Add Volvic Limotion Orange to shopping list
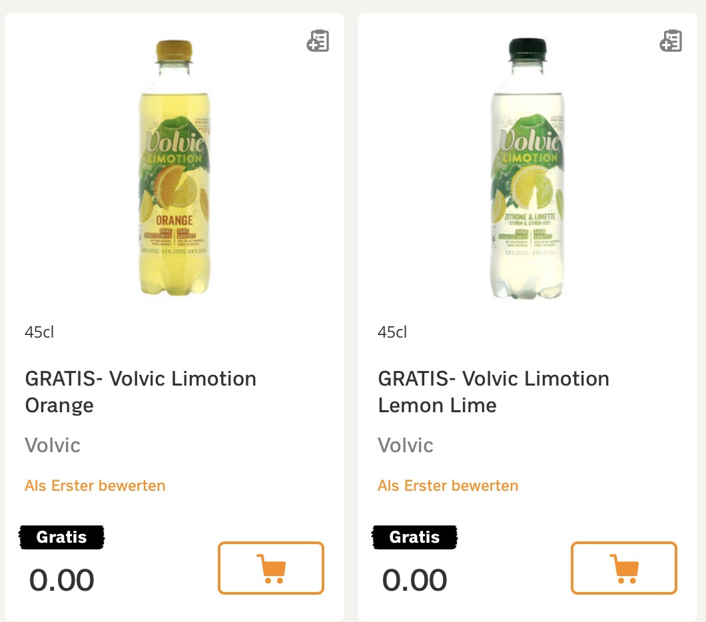This screenshot has height=622, width=706. [318, 41]
